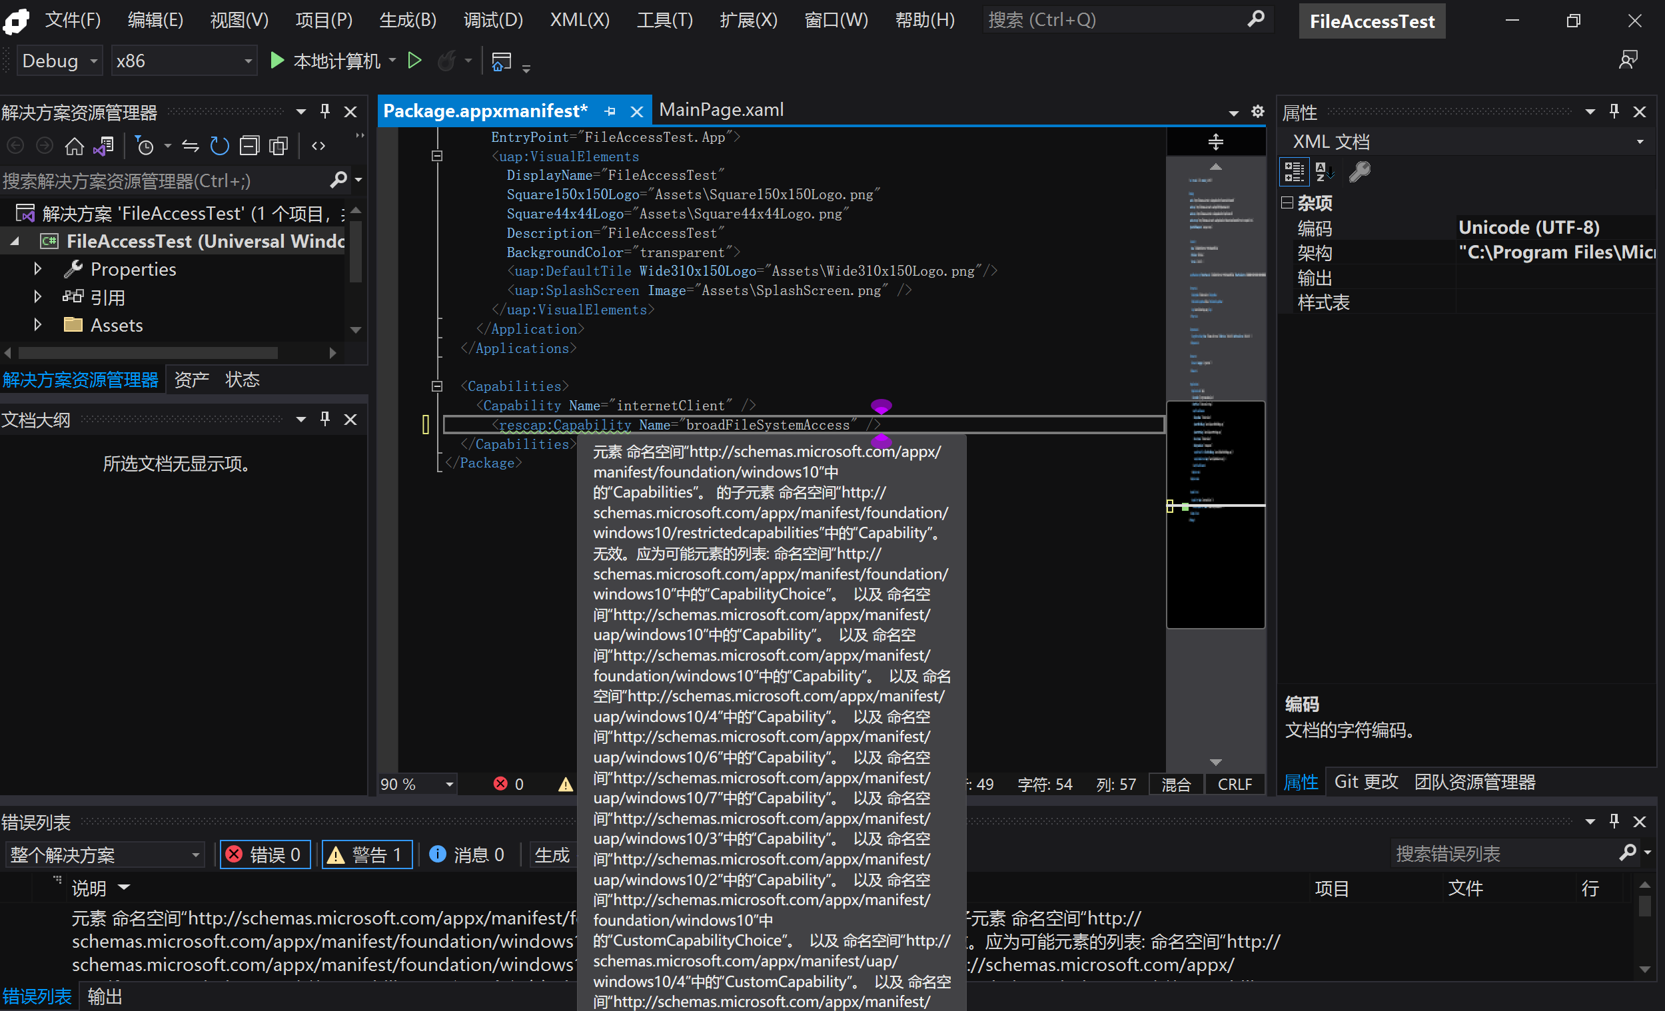Collapse all items in Solution Explorer
Image resolution: width=1665 pixels, height=1011 pixels.
pos(249,146)
